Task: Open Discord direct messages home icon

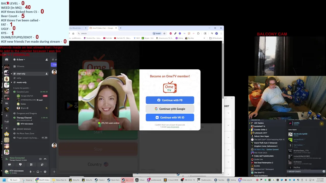Action: 7,59
